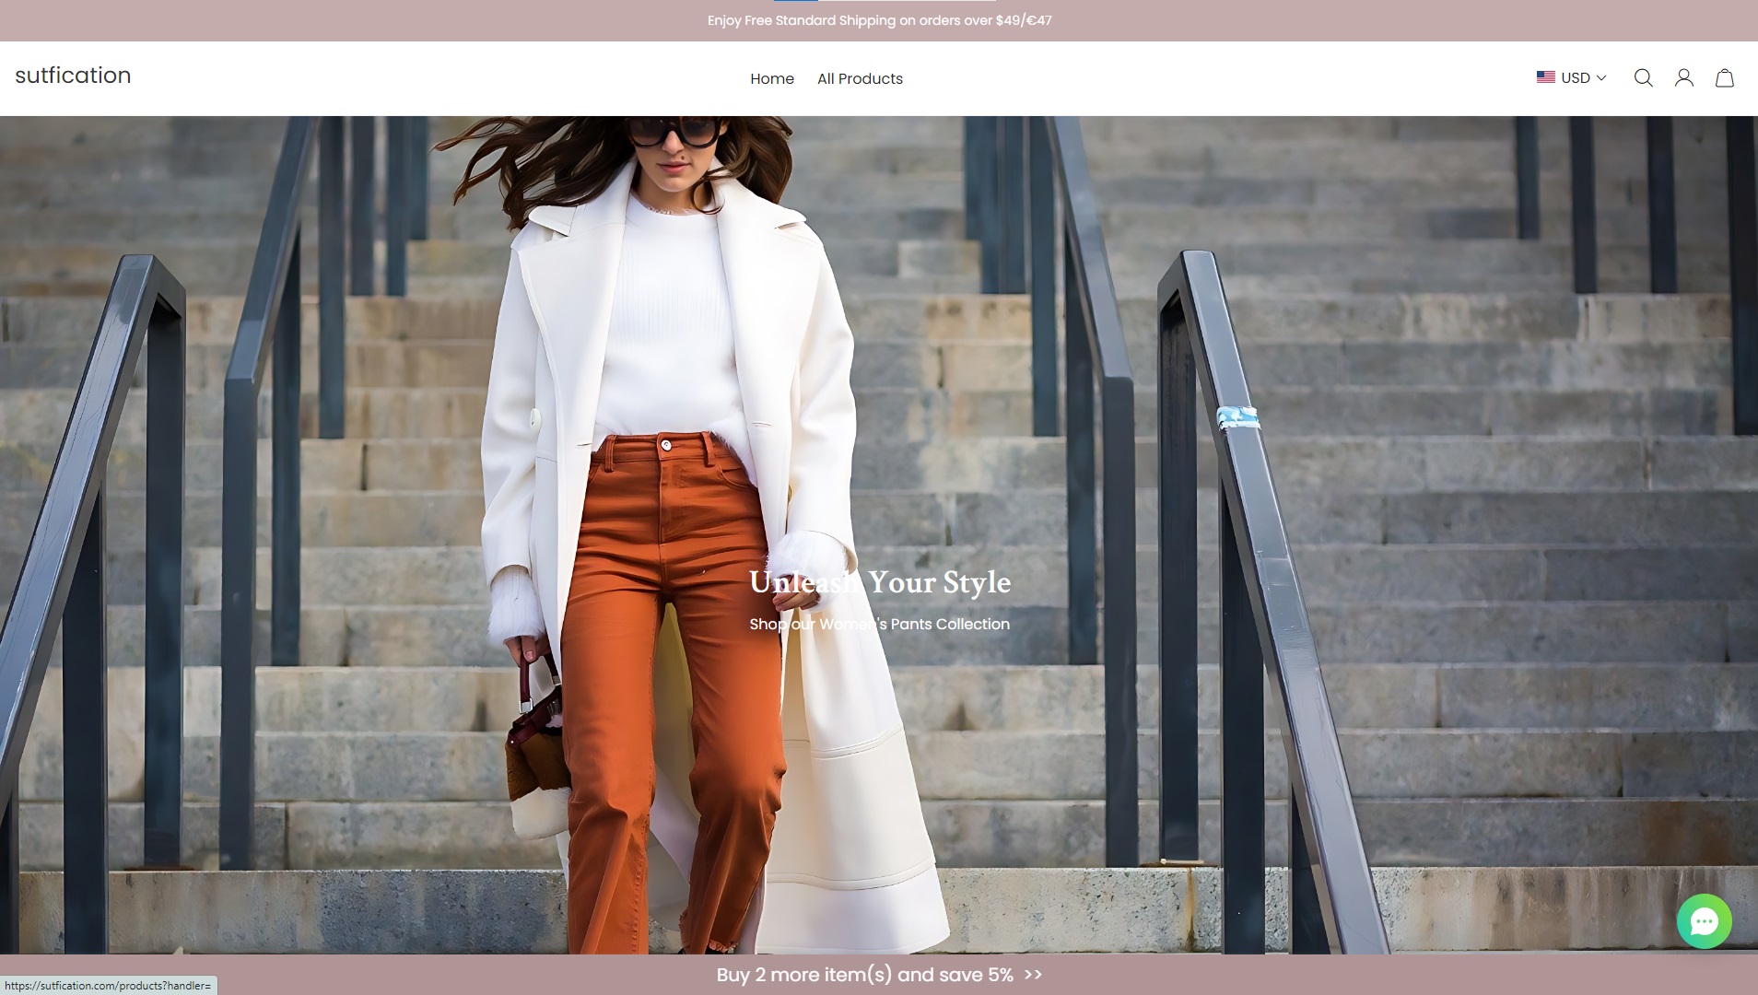Click "Buy 2 more item(s)" discount text
The width and height of the screenshot is (1758, 995).
[864, 975]
